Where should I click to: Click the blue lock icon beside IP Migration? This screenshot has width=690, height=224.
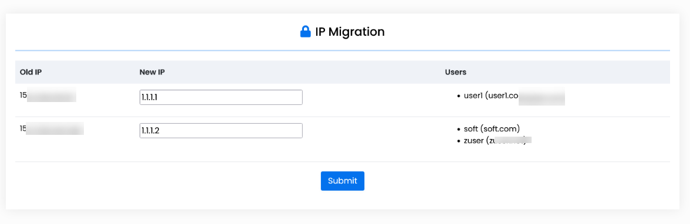305,32
